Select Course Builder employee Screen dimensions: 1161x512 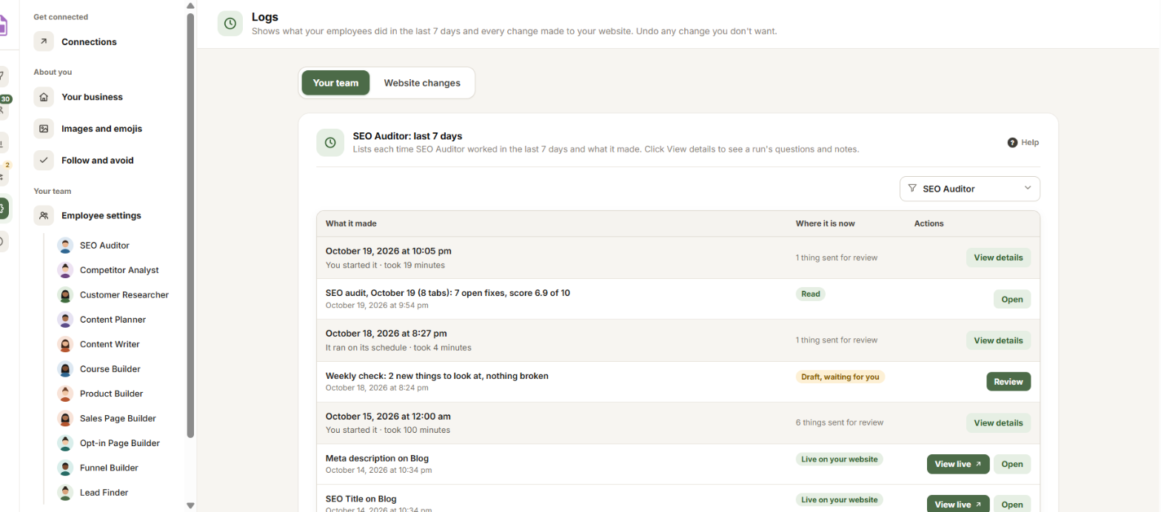pos(110,368)
